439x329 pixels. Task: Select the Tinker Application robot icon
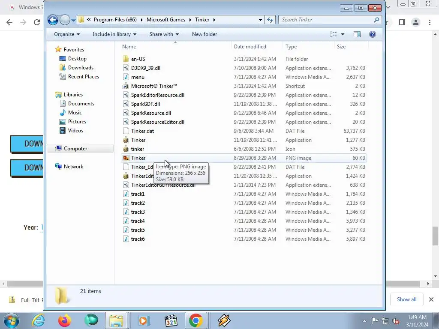coord(126,140)
